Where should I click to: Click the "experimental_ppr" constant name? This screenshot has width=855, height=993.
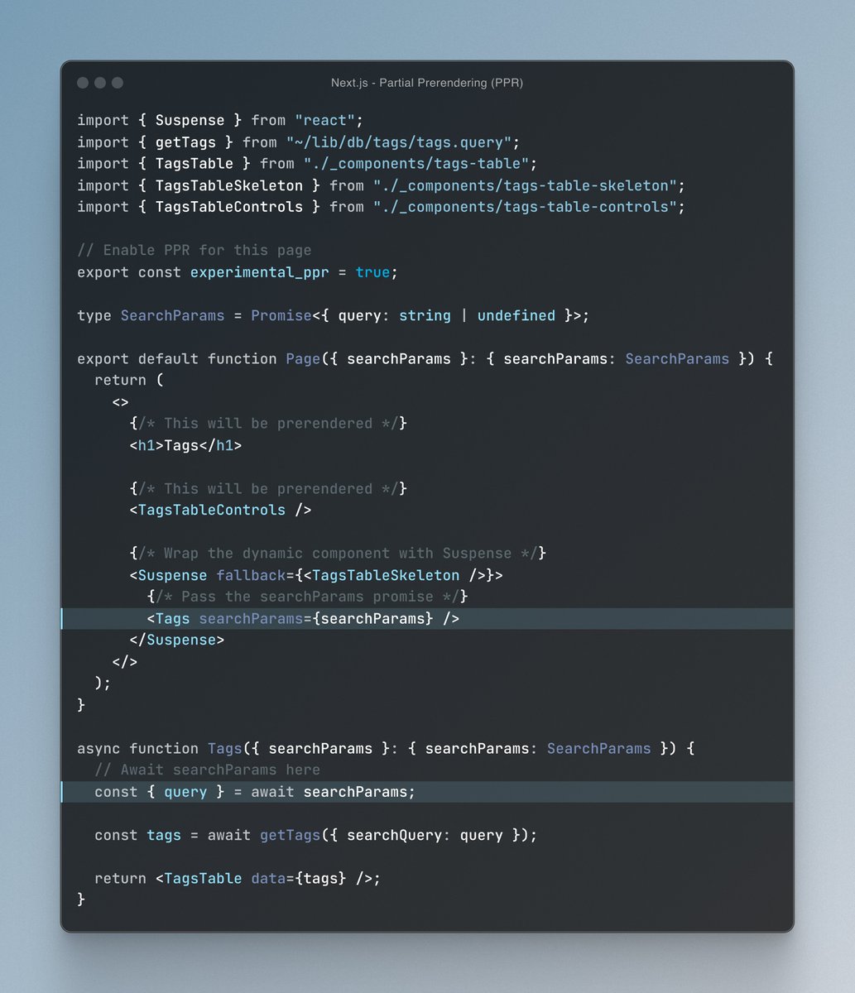[260, 272]
